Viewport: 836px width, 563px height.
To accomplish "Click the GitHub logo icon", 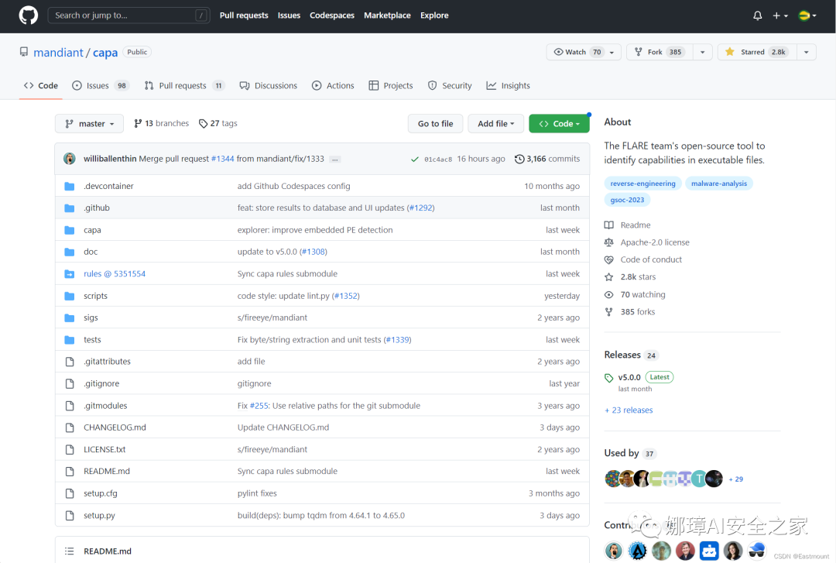I will pyautogui.click(x=29, y=15).
